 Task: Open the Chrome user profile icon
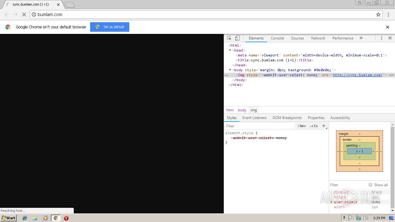(x=360, y=2)
